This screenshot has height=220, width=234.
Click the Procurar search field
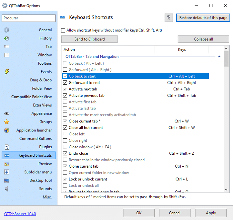(x=29, y=18)
